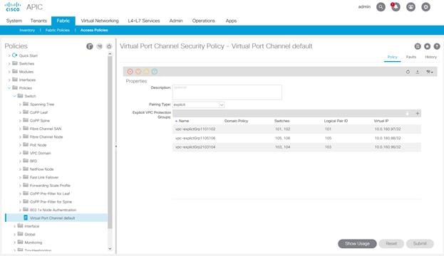Viewport: 444px width, 256px height.
Task: Click the third Policies panel header icon
Action: click(x=109, y=46)
